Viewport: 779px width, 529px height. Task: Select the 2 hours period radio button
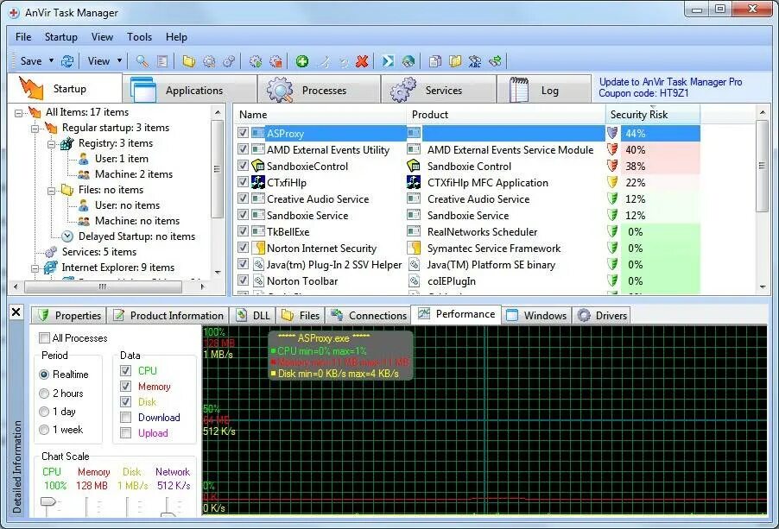pos(44,394)
